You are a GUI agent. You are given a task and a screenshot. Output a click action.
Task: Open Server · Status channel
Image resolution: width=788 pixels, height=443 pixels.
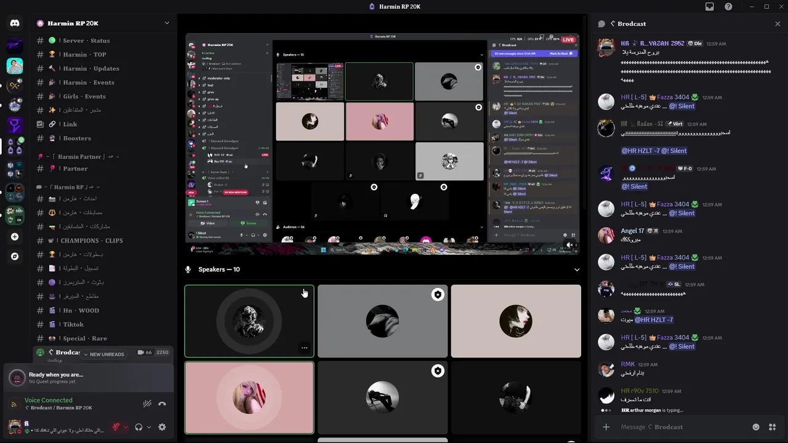pyautogui.click(x=102, y=41)
